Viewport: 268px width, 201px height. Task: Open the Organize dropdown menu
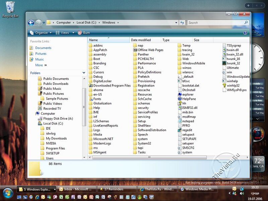coord(41,33)
